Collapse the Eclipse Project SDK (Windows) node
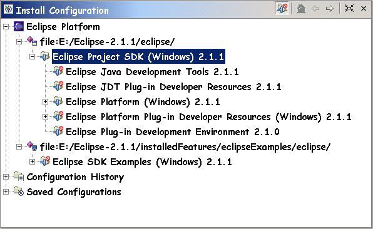 point(32,57)
